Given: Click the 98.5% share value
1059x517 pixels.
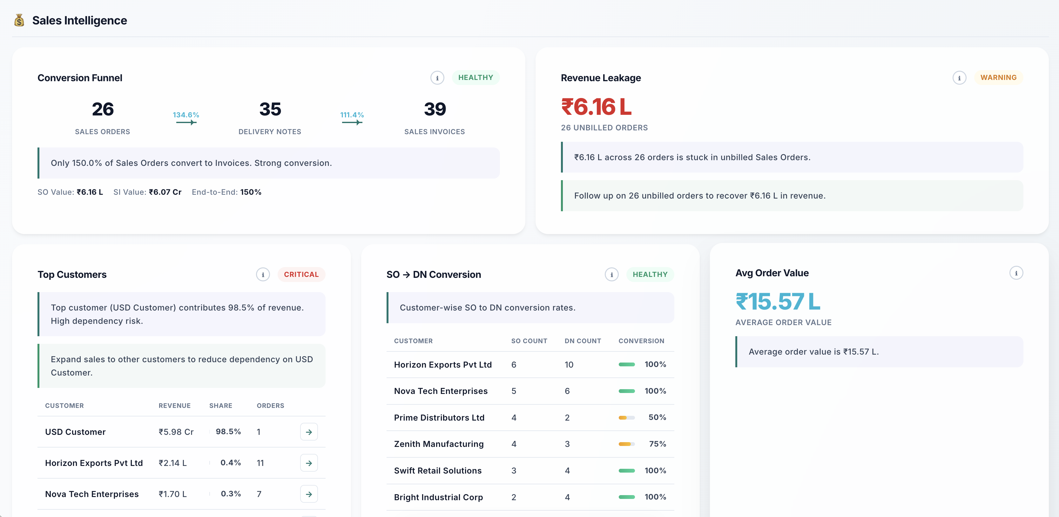Looking at the screenshot, I should pos(228,432).
